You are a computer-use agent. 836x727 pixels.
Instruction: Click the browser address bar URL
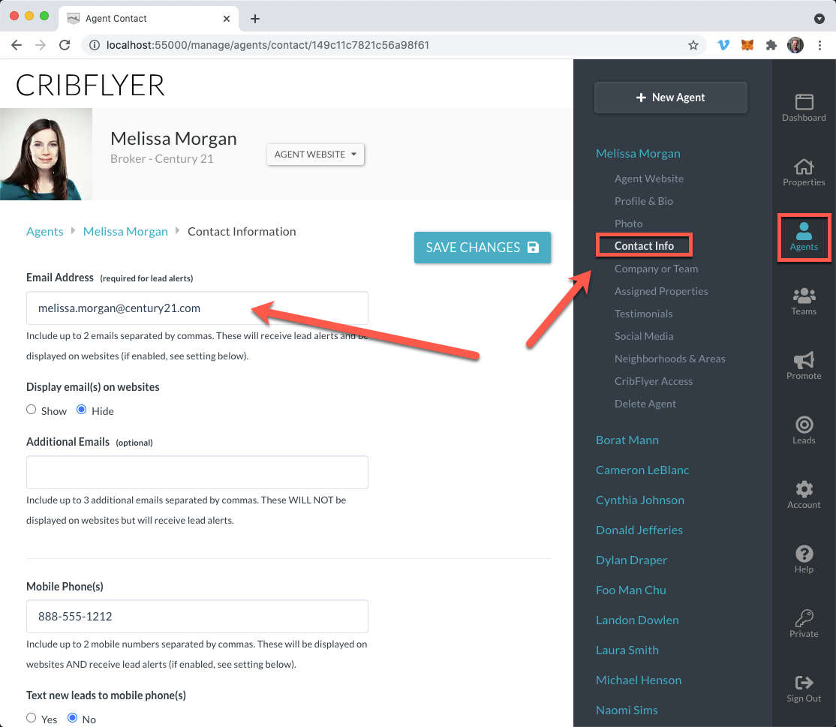tap(268, 45)
